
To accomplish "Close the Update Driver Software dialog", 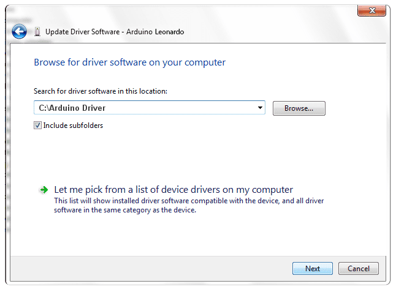I will click(371, 10).
